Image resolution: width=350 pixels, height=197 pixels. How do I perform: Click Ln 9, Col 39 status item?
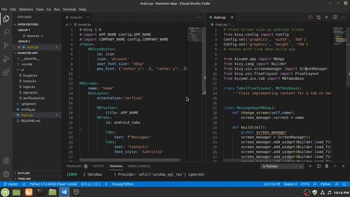[272, 184]
